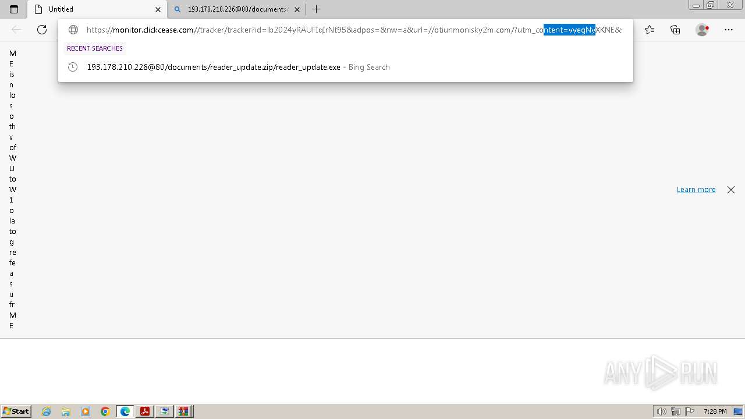Close the Untitled tab
The image size is (745, 419).
click(x=158, y=9)
